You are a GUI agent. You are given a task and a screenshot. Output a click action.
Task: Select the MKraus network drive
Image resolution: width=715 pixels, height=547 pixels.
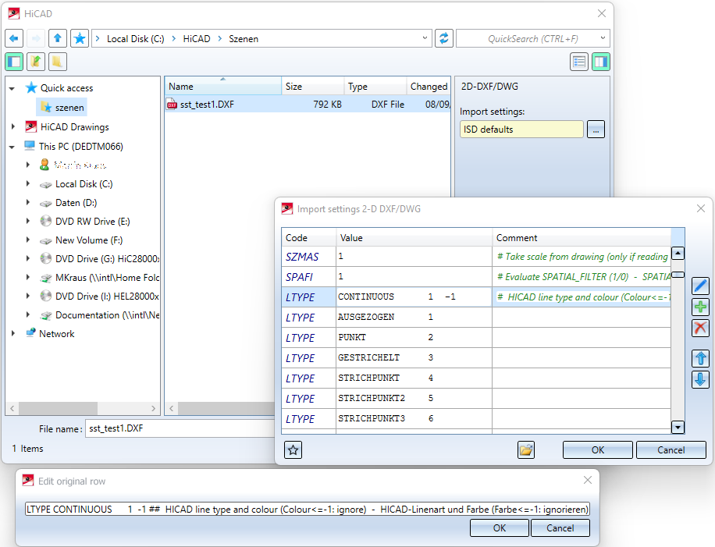point(99,277)
